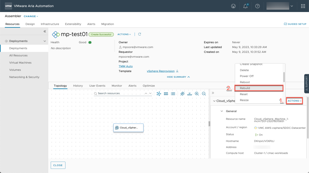Click the help question mark icon
Screen dimensions: 309x173
[x=257, y=6]
